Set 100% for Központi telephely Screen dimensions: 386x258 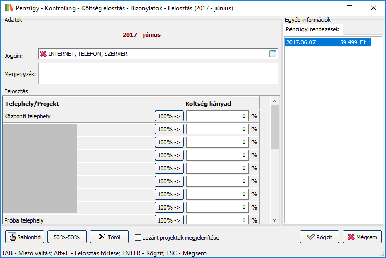coord(169,116)
